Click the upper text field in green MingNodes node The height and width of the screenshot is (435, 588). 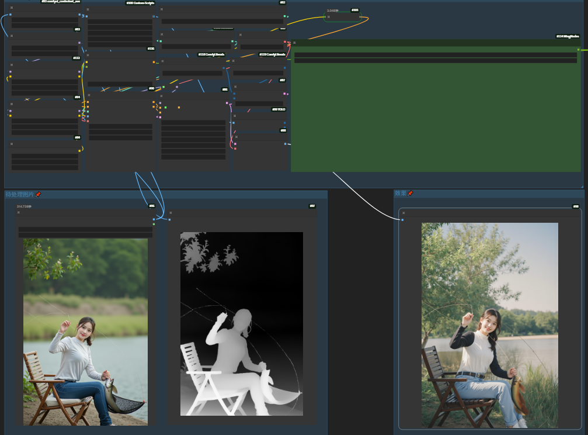pyautogui.click(x=436, y=55)
